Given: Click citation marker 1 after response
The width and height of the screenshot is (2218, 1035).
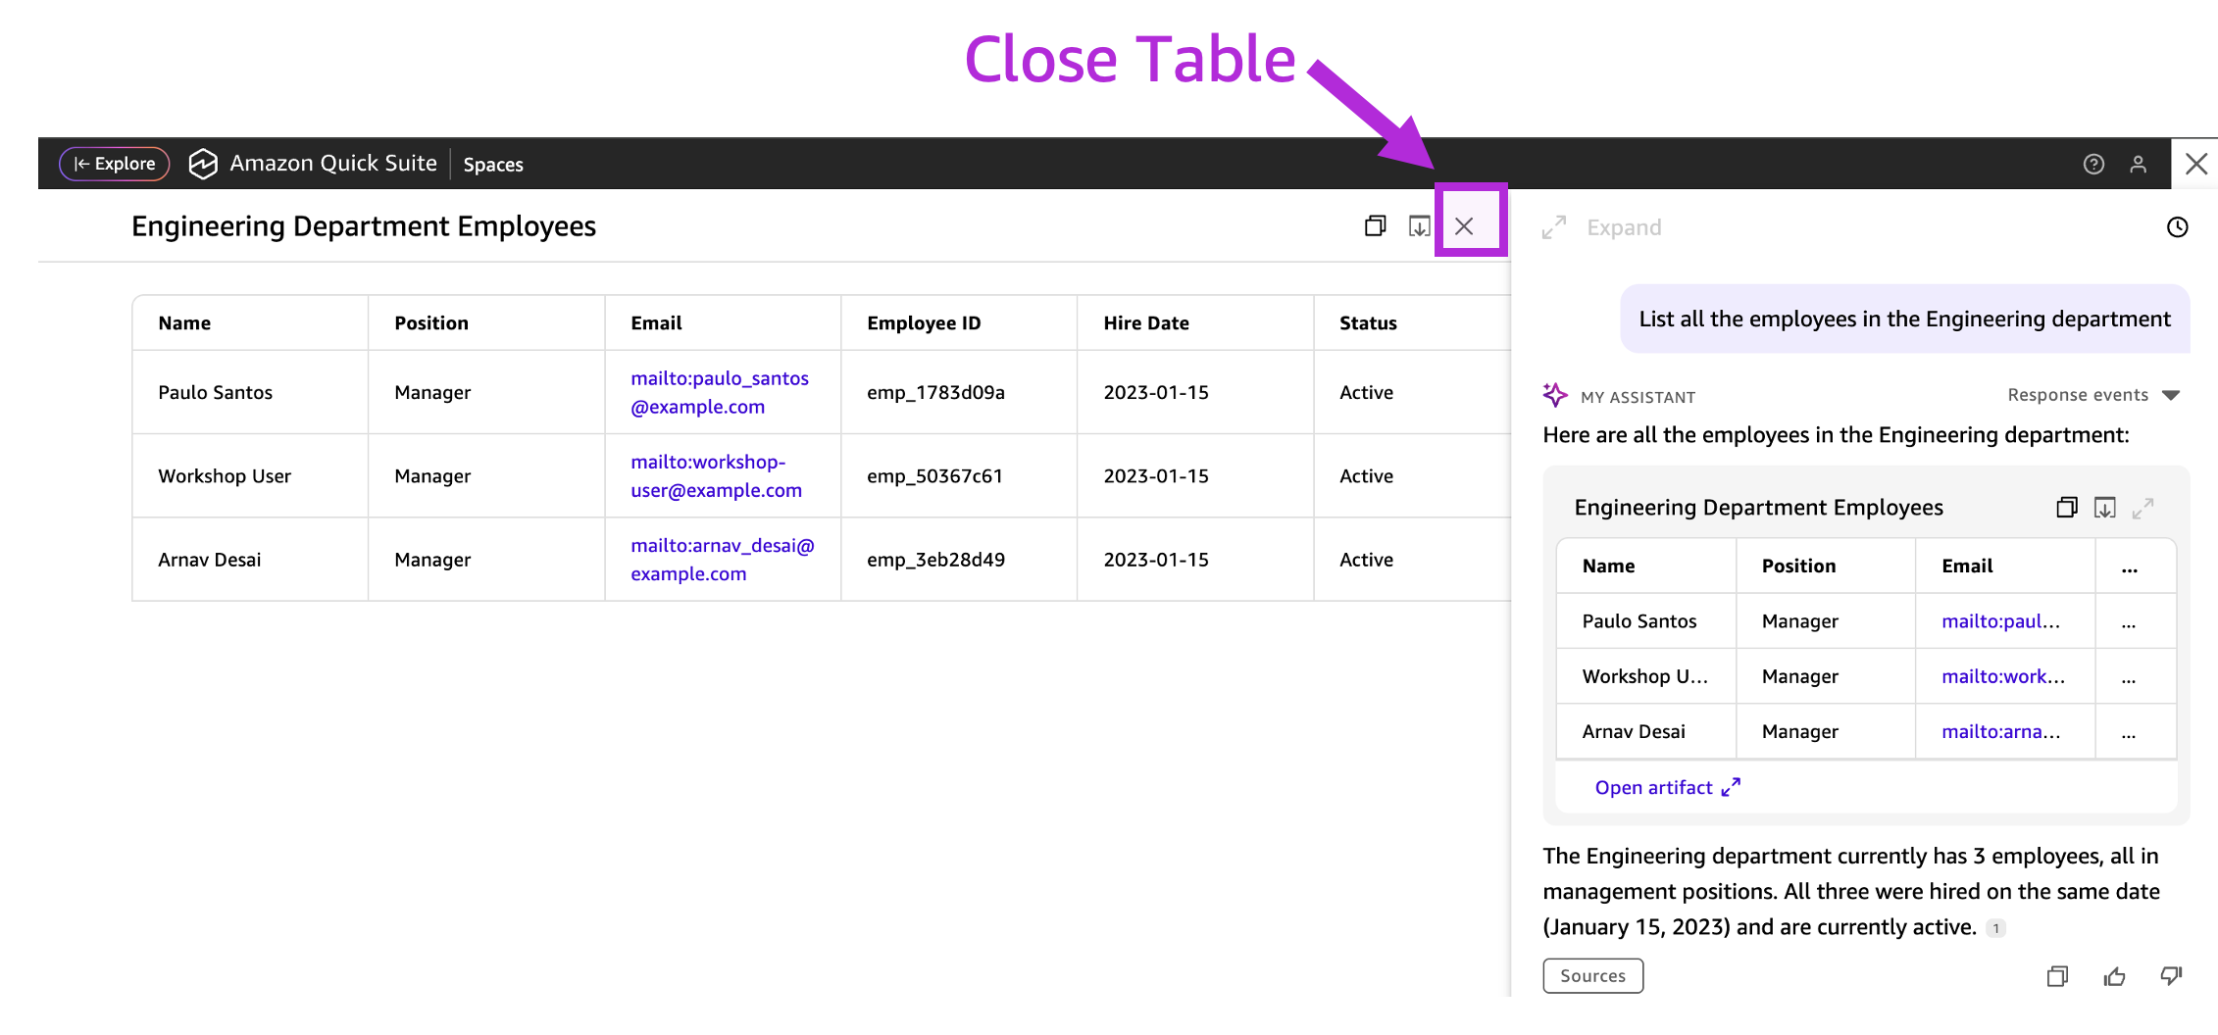Looking at the screenshot, I should point(1995,928).
